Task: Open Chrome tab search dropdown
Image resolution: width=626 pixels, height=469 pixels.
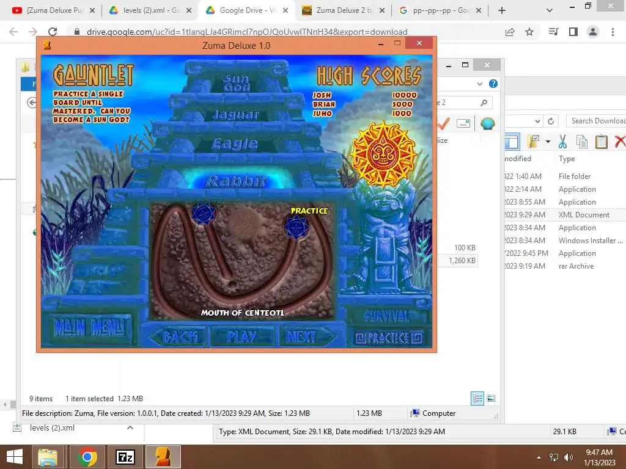Action: 550,10
